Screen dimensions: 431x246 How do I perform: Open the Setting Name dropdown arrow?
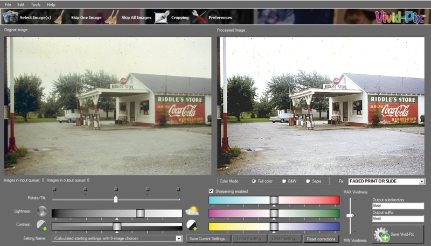pyautogui.click(x=179, y=238)
